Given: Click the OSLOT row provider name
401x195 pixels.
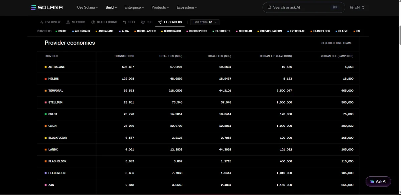Looking at the screenshot, I should (53, 114).
